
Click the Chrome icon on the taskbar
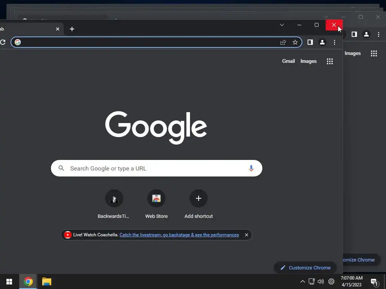[28, 281]
